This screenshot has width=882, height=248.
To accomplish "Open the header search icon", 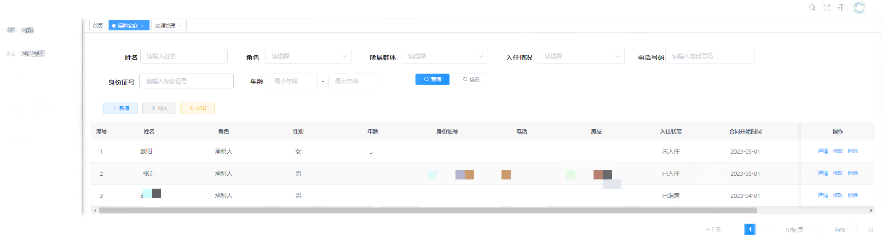I will point(812,7).
